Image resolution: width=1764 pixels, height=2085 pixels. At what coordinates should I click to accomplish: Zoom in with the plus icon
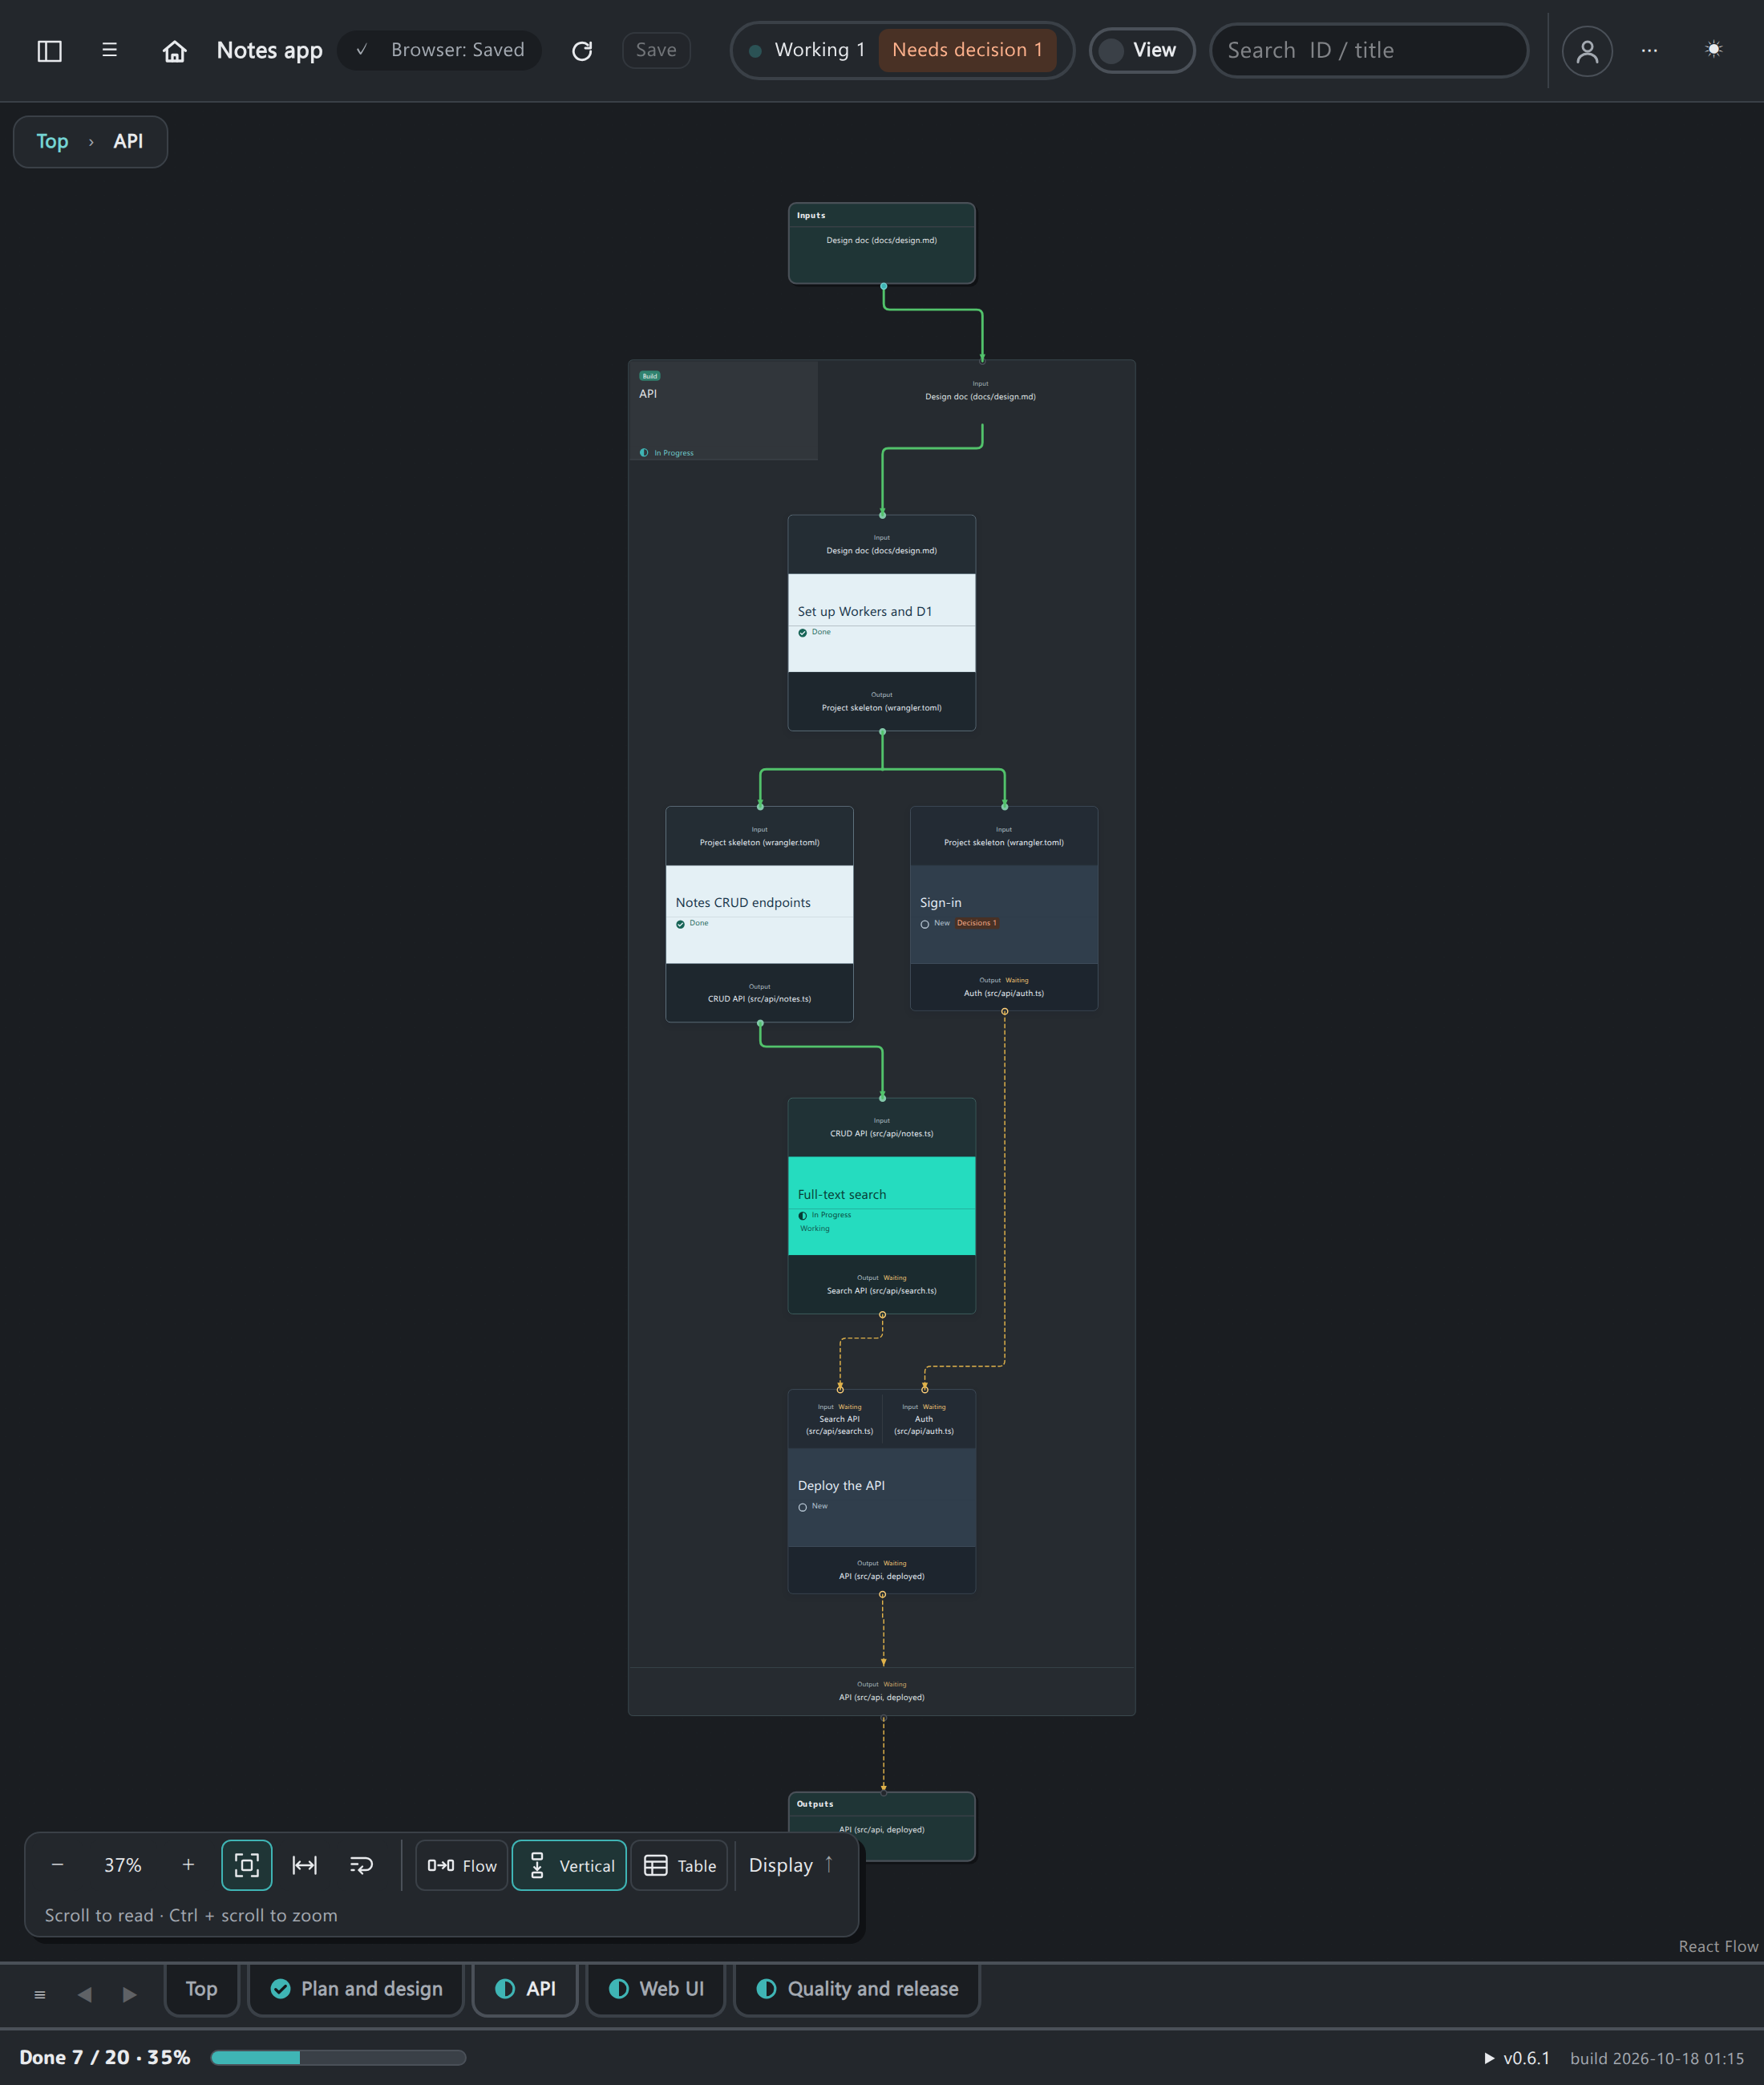(188, 1865)
